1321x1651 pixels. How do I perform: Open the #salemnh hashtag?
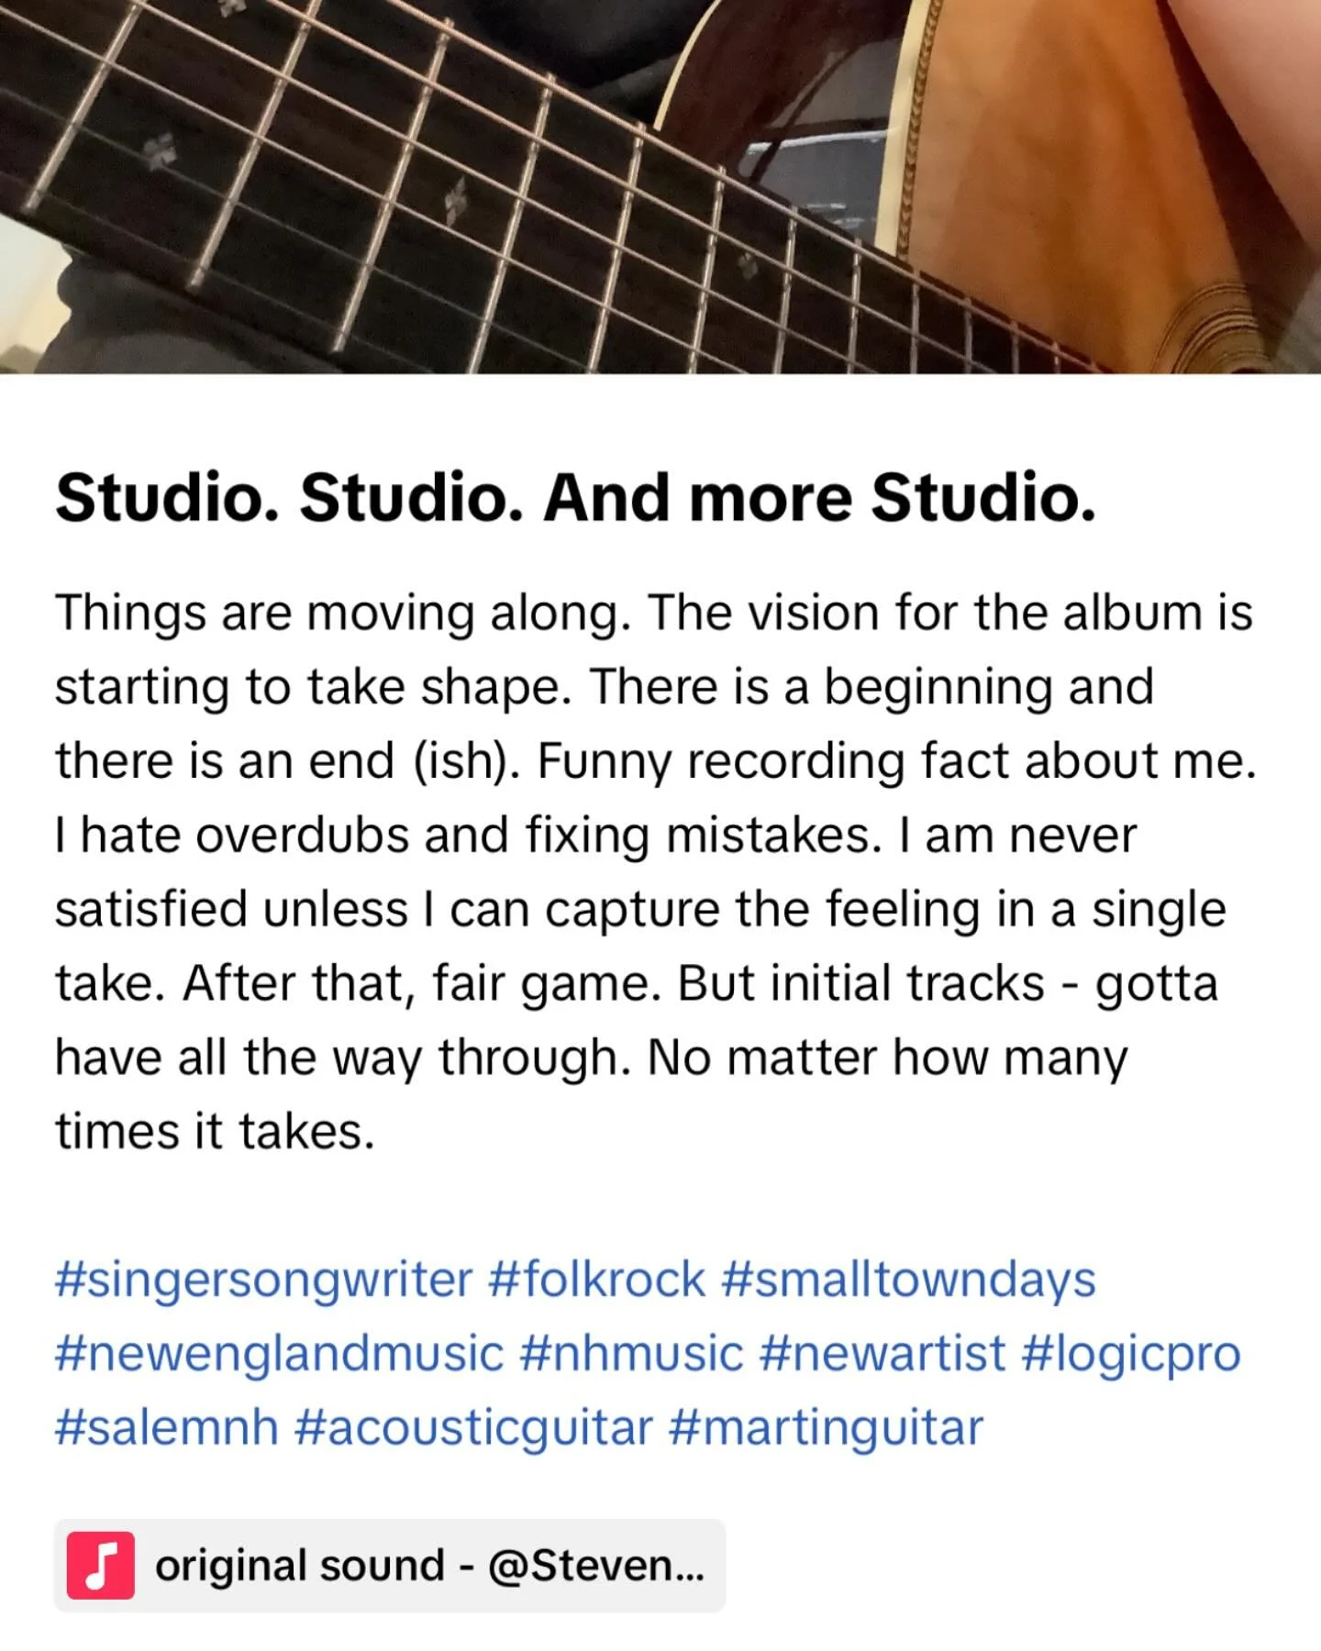coord(167,1428)
